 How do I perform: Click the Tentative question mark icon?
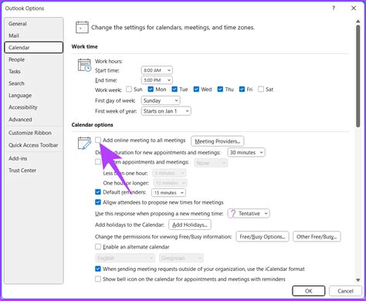(233, 214)
